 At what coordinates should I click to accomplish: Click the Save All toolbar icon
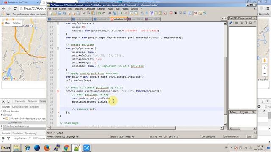[x=64, y=13]
